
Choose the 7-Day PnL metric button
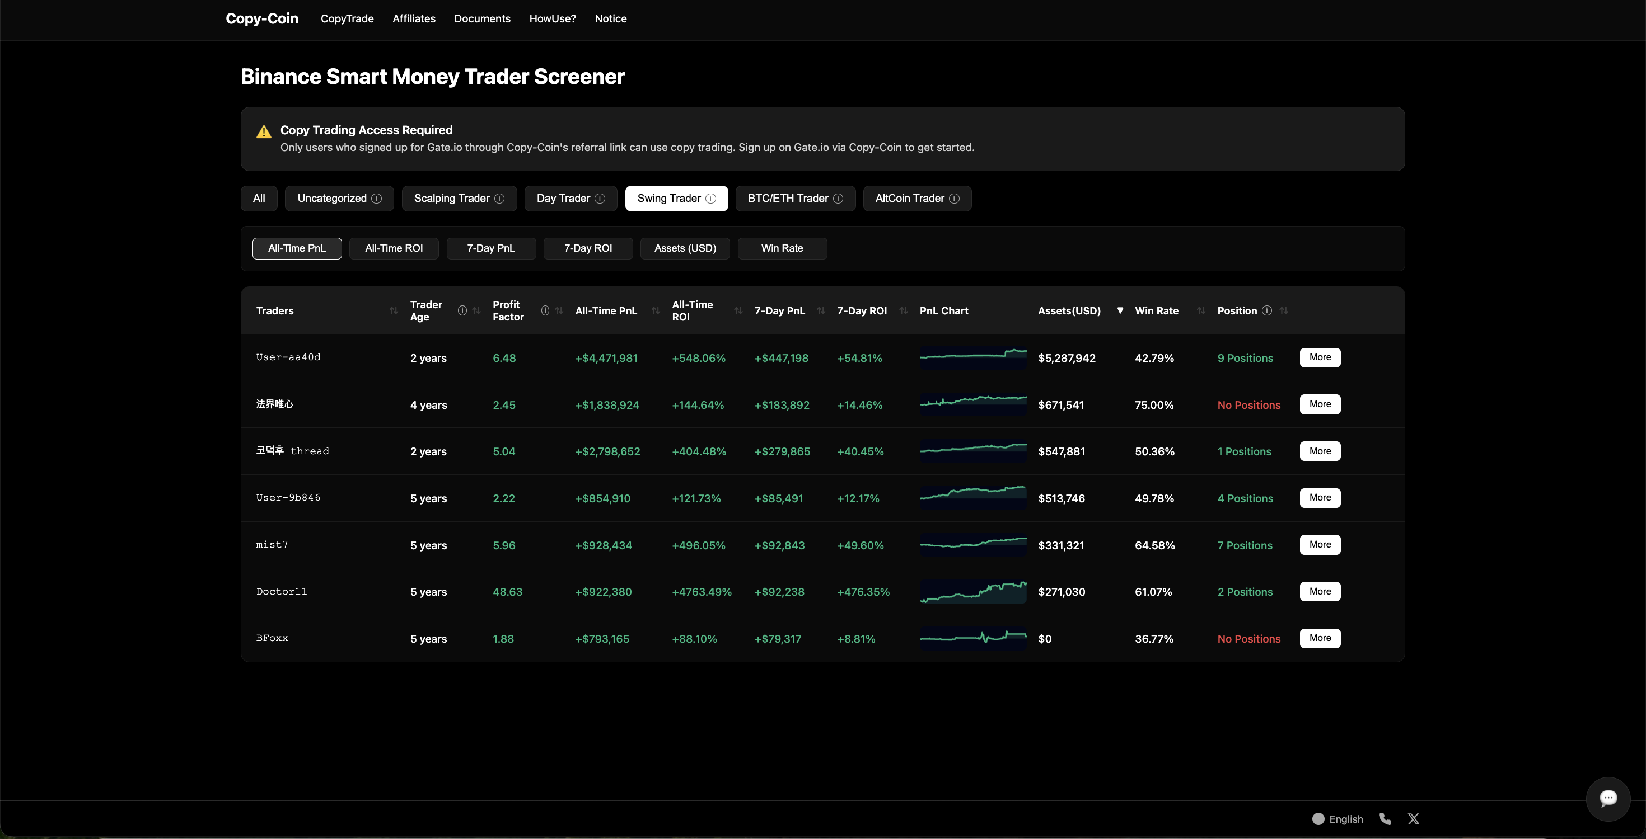[x=491, y=248]
